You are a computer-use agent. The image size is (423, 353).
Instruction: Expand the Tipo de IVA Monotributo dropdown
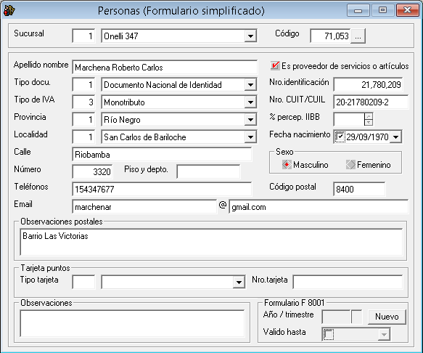(250, 102)
